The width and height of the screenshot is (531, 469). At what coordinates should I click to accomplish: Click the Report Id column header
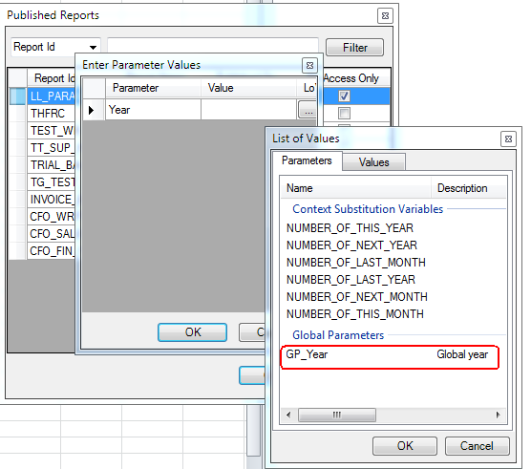52,78
